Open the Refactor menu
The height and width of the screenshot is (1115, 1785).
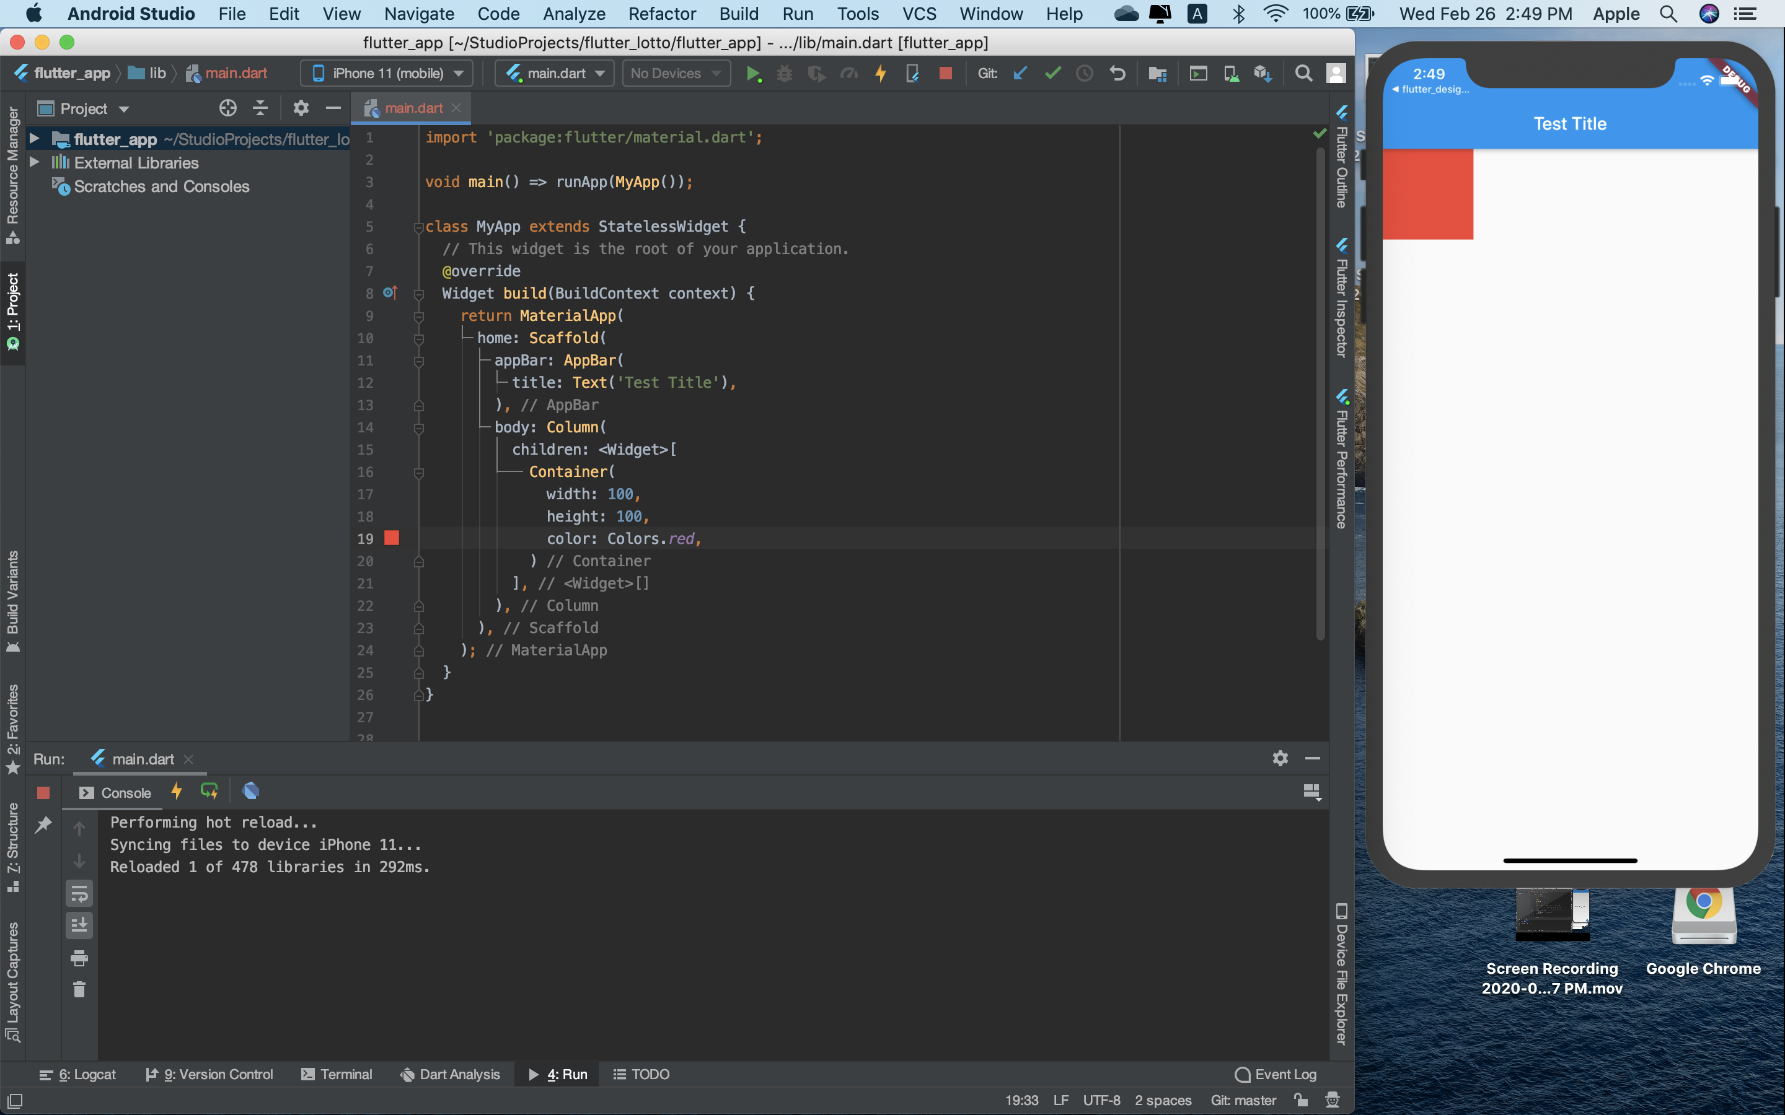[x=662, y=13]
